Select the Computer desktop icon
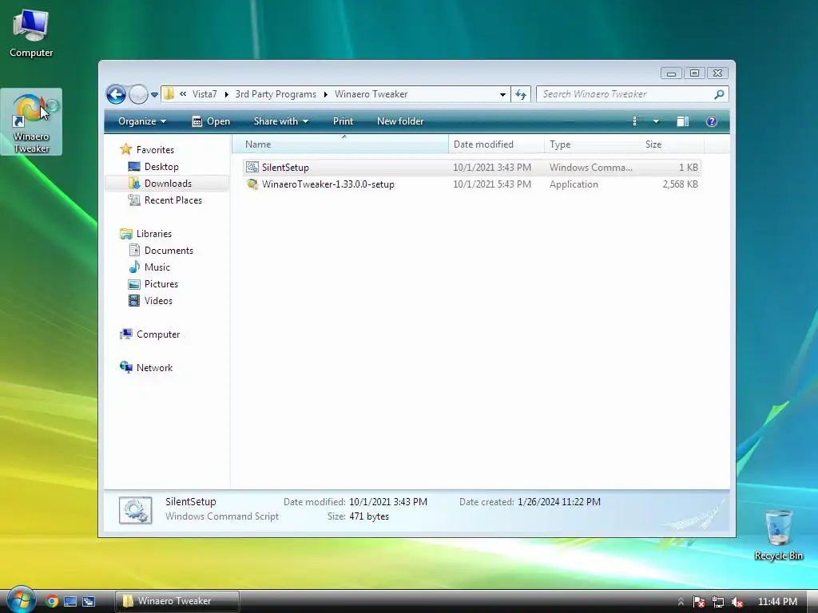818x613 pixels. 31,33
